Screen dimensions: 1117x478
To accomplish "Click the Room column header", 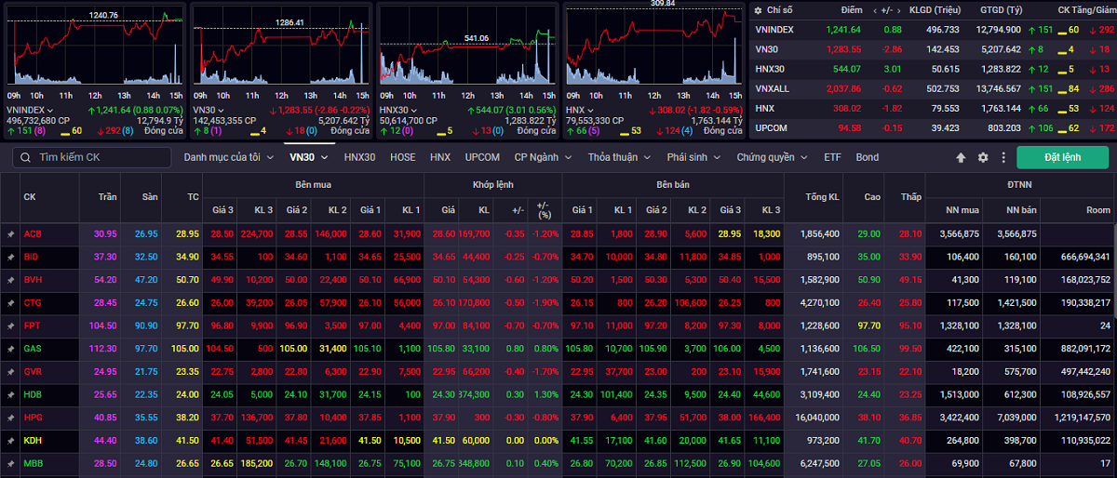I will click(x=1098, y=210).
